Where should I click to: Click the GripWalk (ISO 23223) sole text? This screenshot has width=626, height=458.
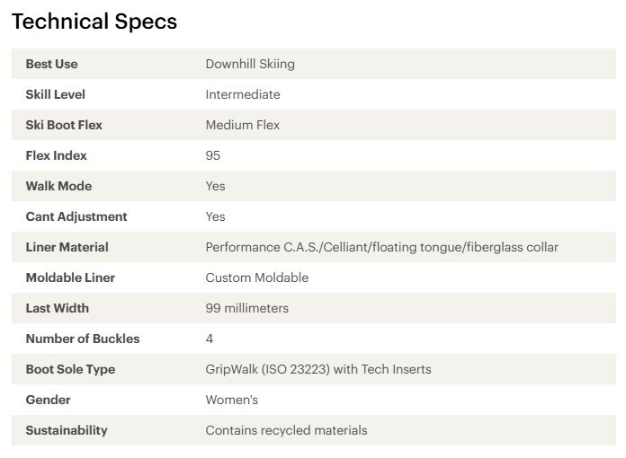[x=318, y=369]
